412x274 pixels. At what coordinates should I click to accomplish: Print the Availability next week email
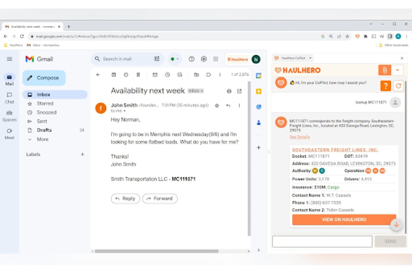click(x=229, y=91)
